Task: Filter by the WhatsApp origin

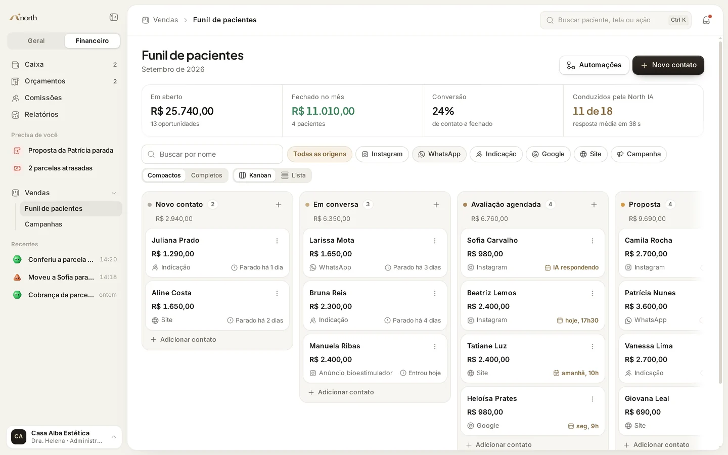Action: [439, 154]
